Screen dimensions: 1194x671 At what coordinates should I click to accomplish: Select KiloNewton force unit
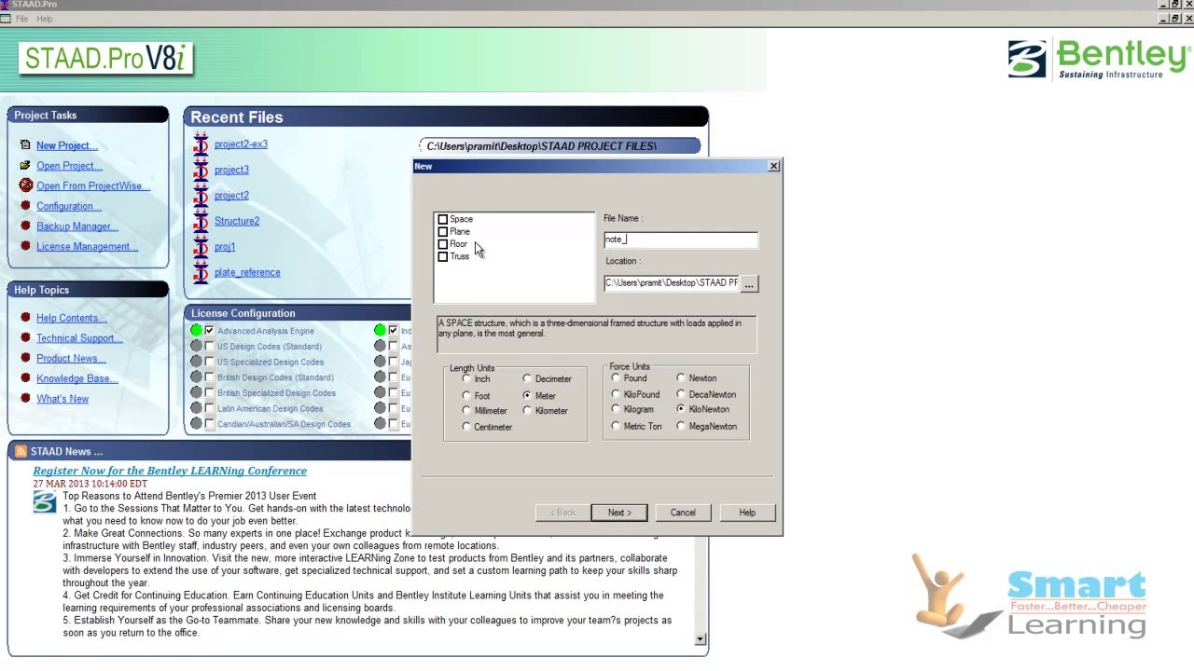pyautogui.click(x=681, y=409)
